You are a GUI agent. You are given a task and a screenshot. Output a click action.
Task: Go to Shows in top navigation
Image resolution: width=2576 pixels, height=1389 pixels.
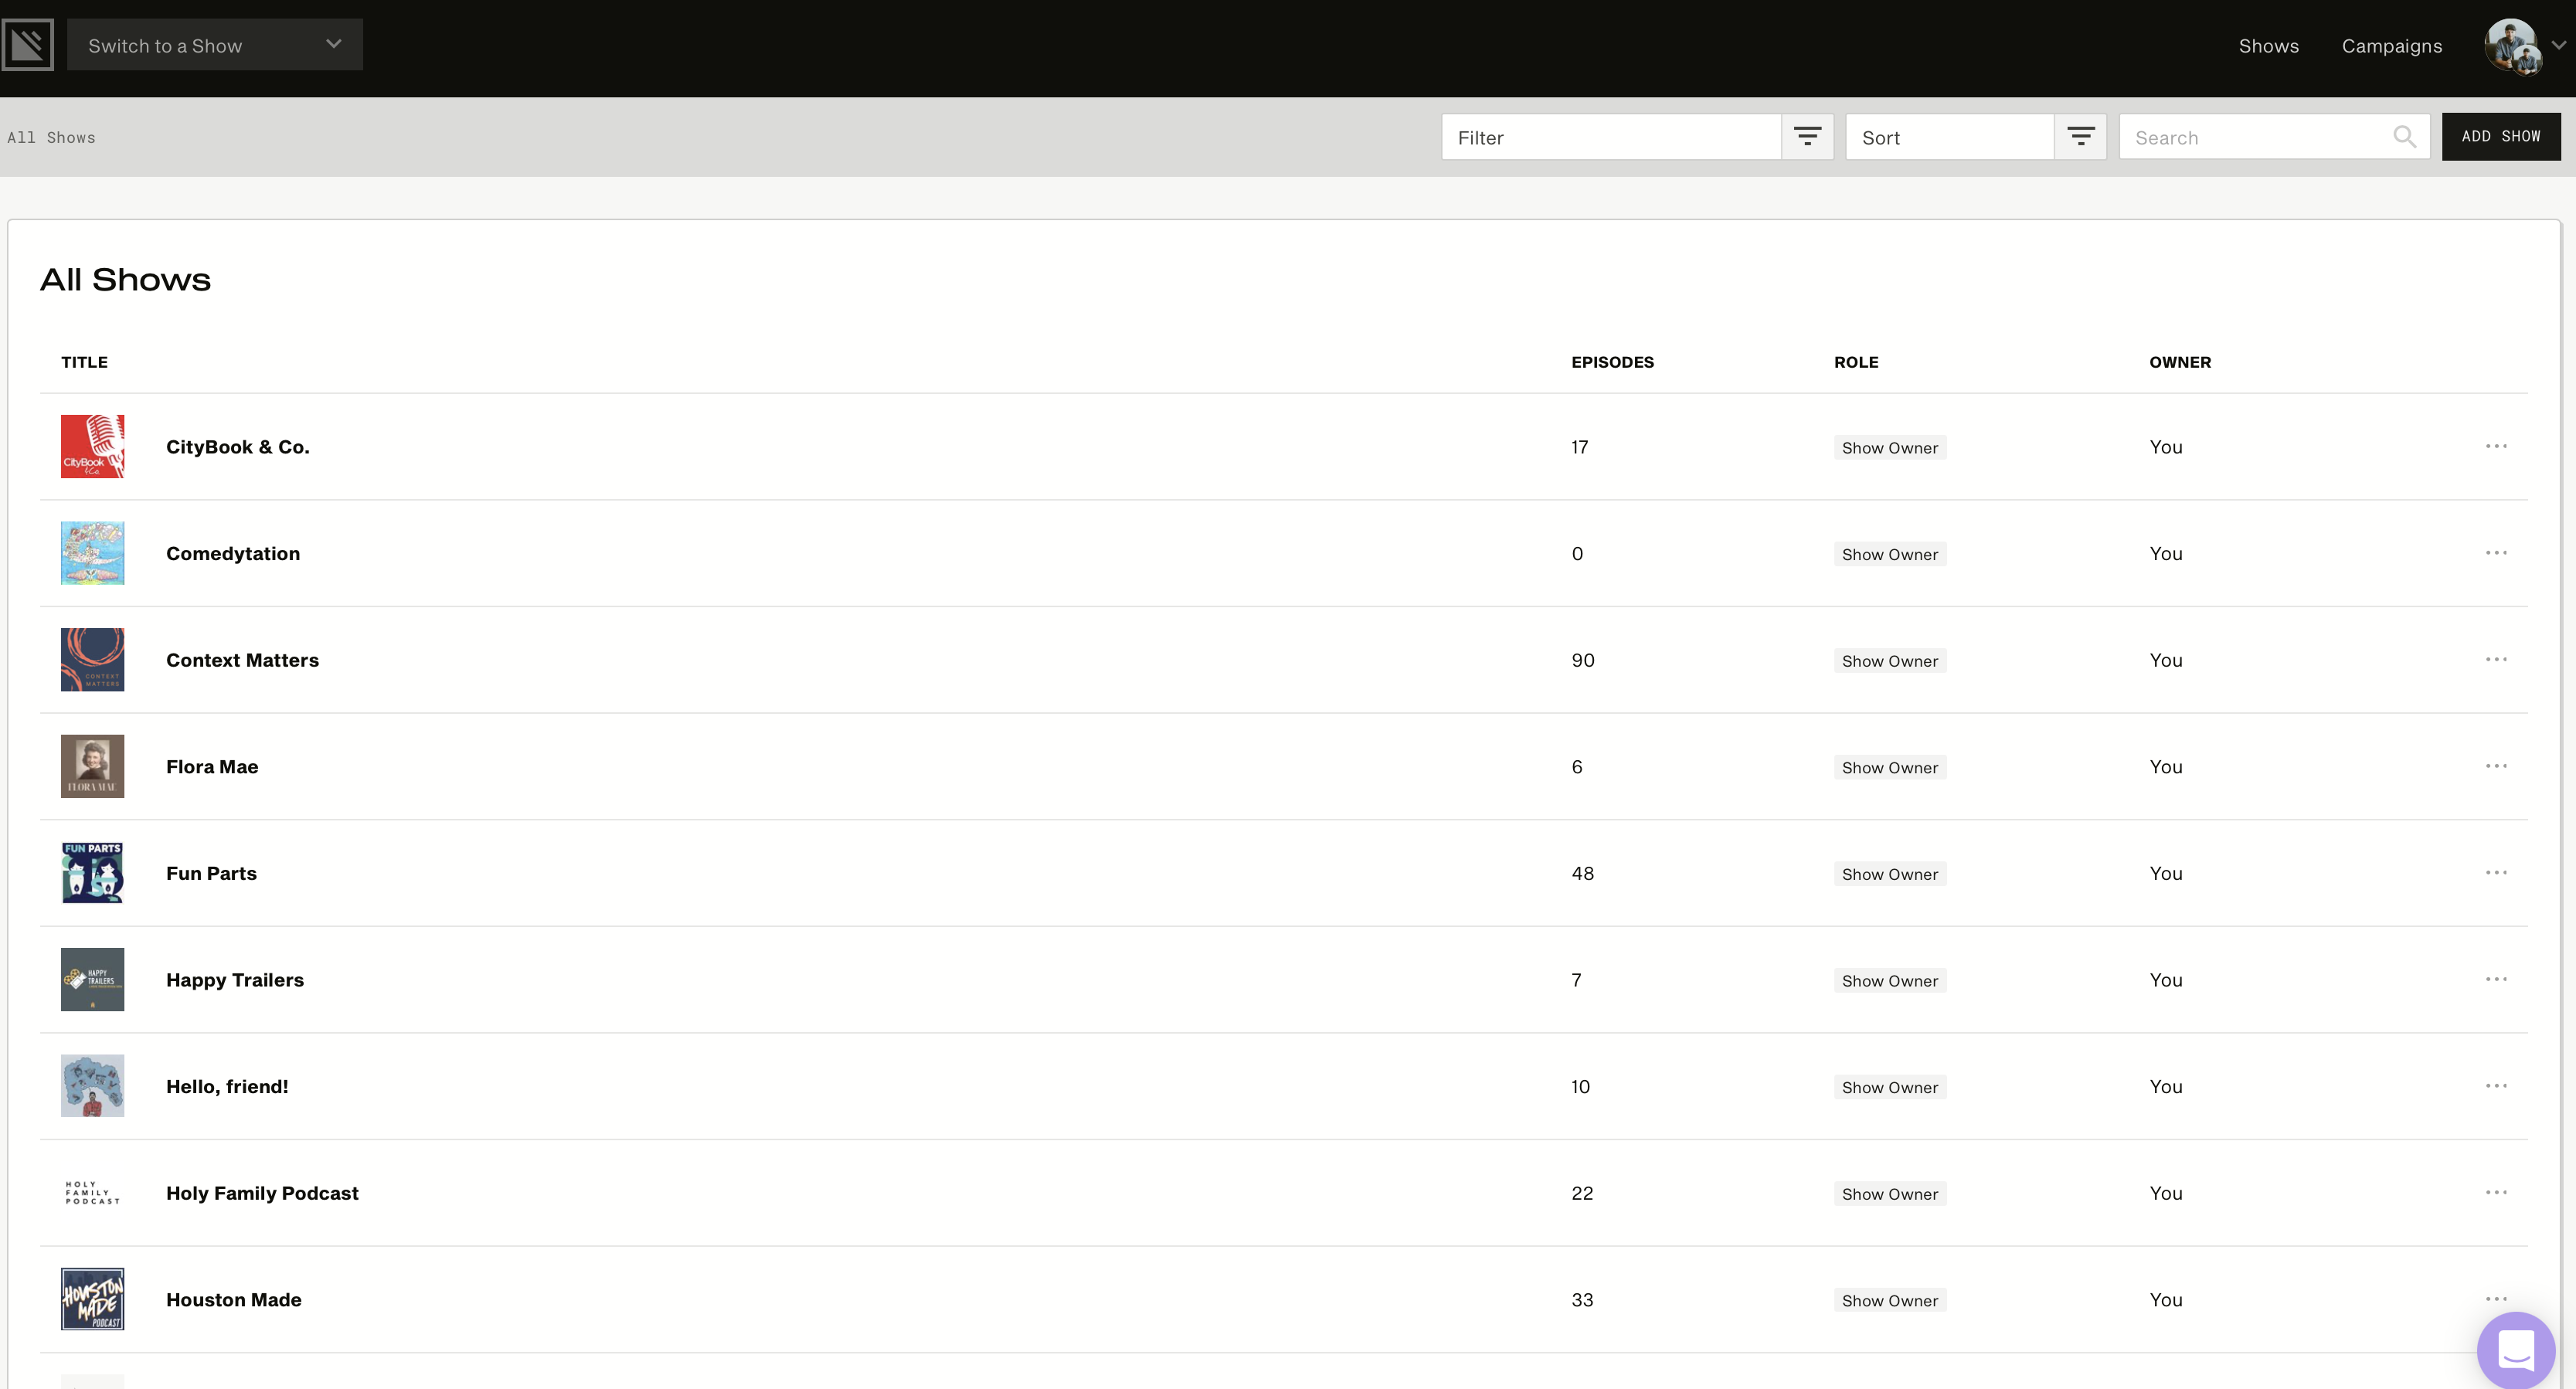(x=2268, y=46)
